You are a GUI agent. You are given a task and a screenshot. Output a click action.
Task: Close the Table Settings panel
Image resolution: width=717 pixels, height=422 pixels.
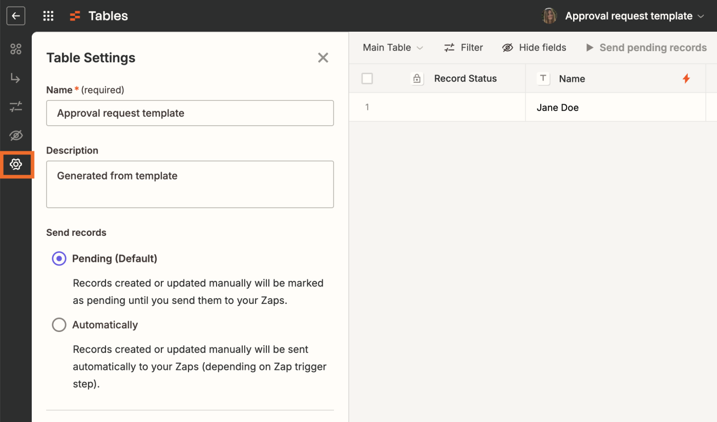(x=323, y=58)
